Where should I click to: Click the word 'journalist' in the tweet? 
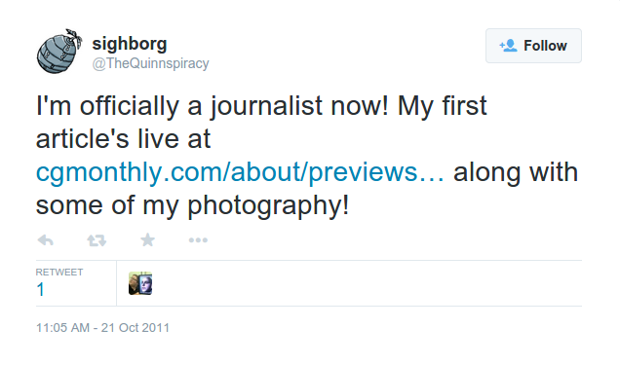pyautogui.click(x=266, y=106)
